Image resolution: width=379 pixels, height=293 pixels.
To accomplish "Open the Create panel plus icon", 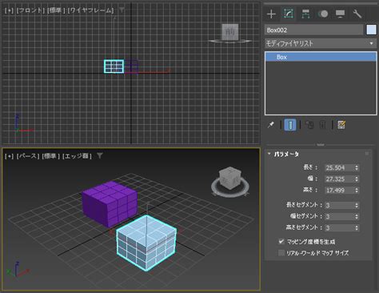I will (x=271, y=14).
